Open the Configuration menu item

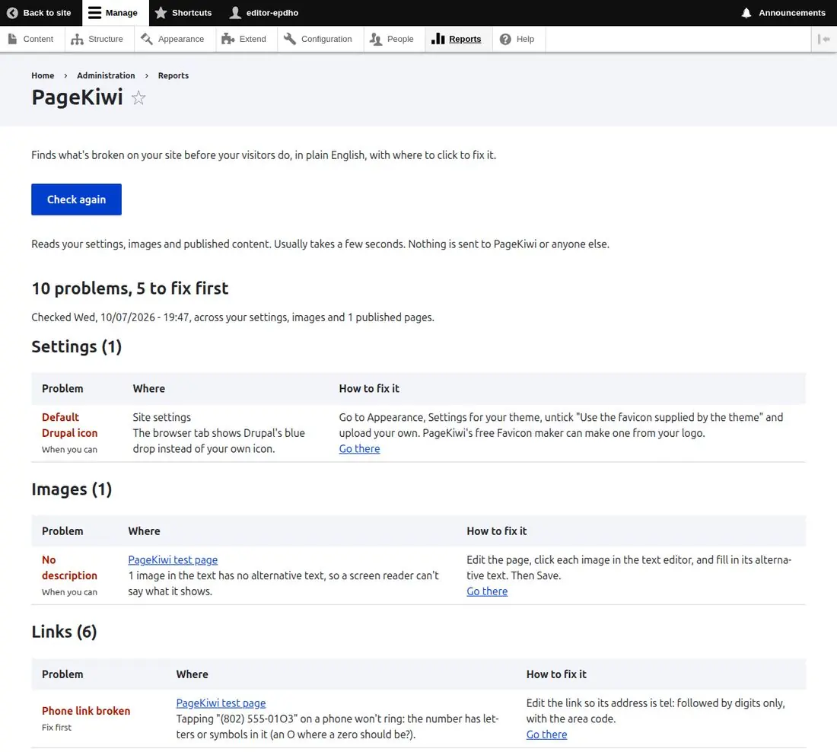point(319,39)
